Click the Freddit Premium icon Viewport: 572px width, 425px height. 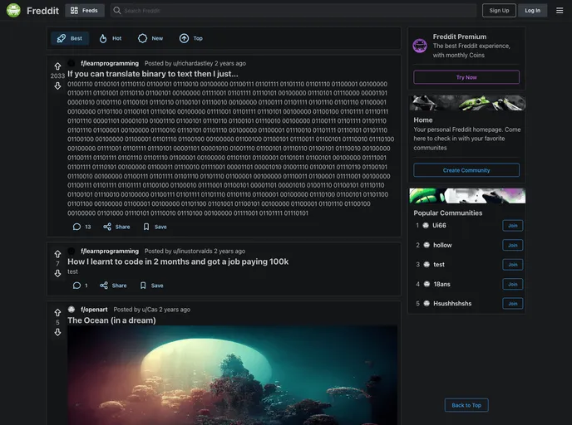pos(420,46)
